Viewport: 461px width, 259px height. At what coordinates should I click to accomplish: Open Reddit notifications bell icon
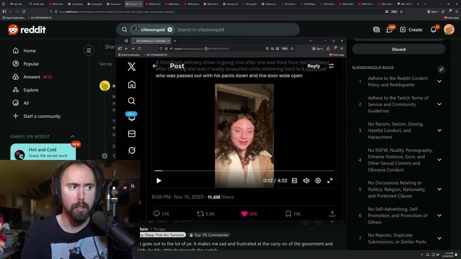(x=434, y=29)
